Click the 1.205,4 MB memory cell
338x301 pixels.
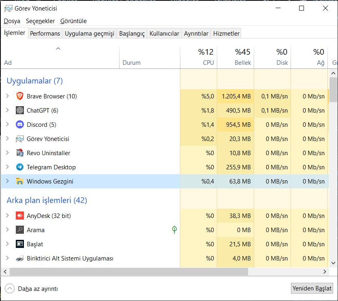pos(235,96)
